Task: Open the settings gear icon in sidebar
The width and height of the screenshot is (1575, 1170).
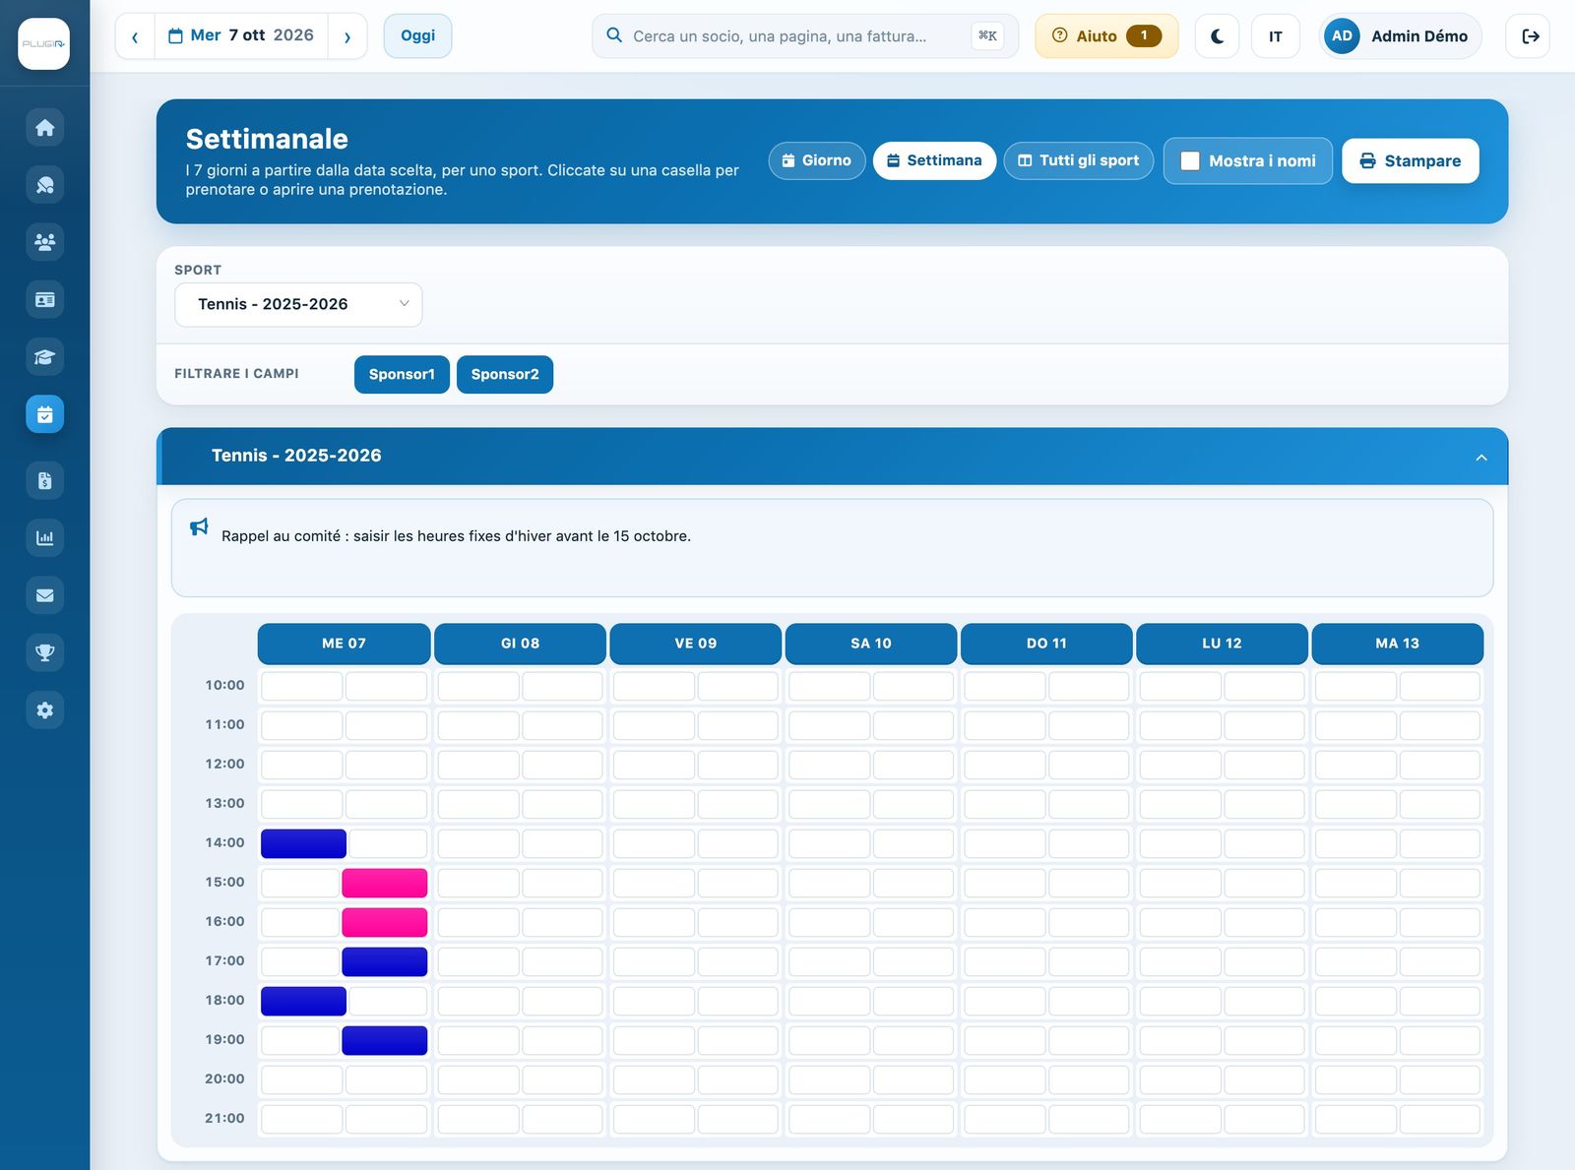Action: click(44, 710)
